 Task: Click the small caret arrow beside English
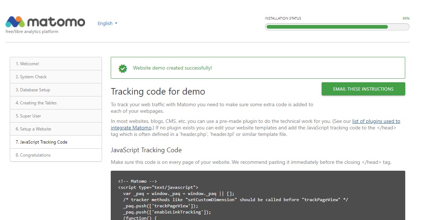116,23
